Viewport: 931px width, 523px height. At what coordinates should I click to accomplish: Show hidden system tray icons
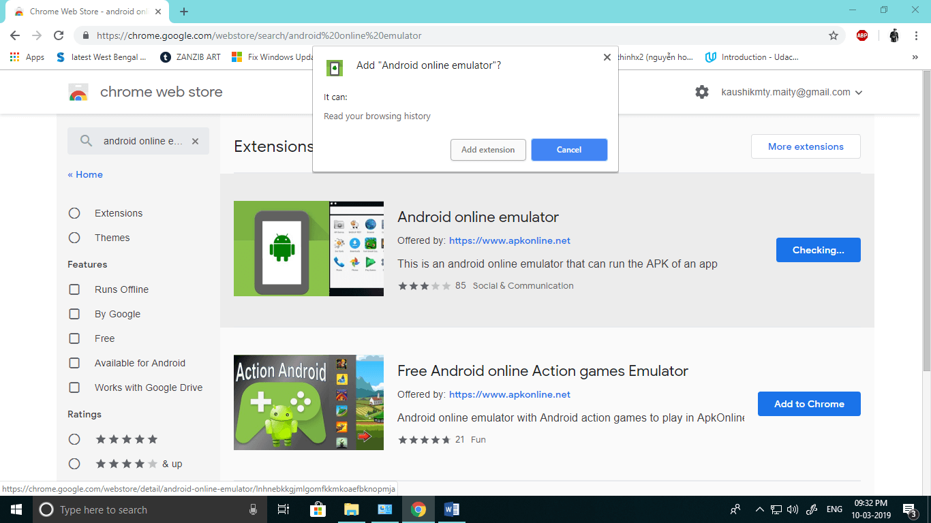pos(759,509)
